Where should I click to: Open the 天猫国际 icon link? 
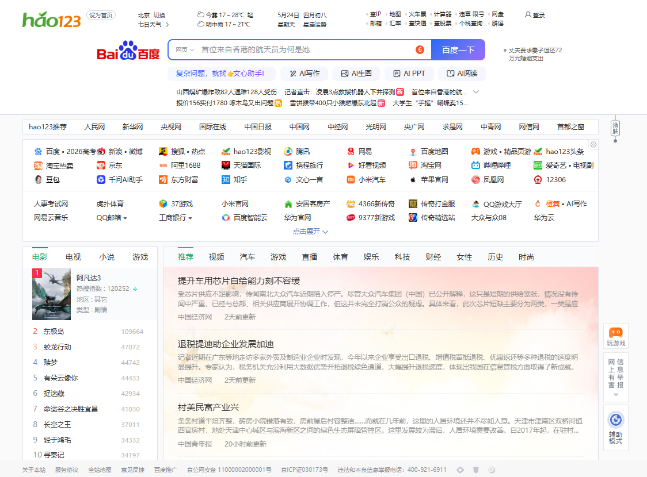226,166
